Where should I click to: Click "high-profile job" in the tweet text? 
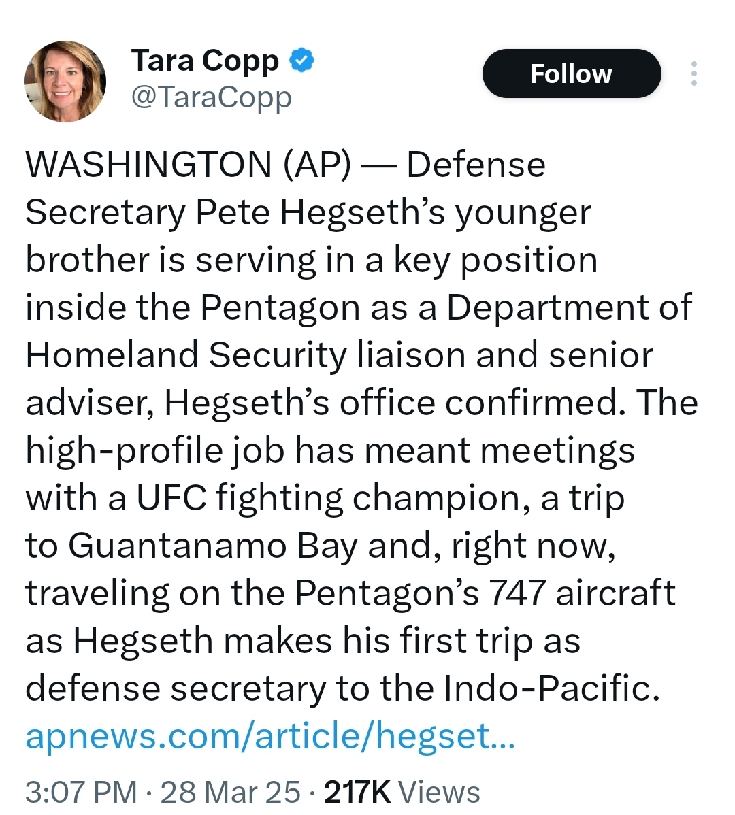(154, 451)
